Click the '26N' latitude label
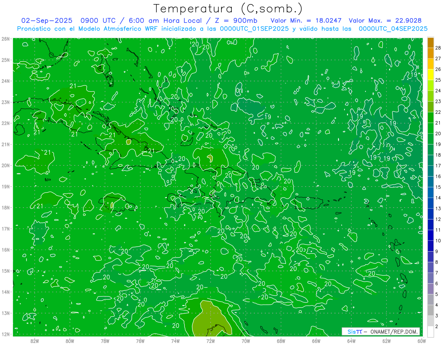448x346 pixels. click(5, 39)
